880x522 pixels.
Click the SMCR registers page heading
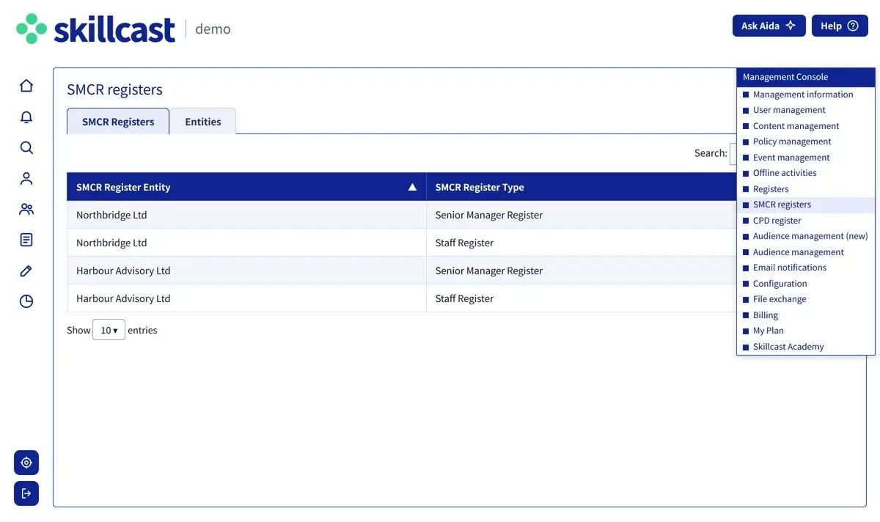coord(114,89)
